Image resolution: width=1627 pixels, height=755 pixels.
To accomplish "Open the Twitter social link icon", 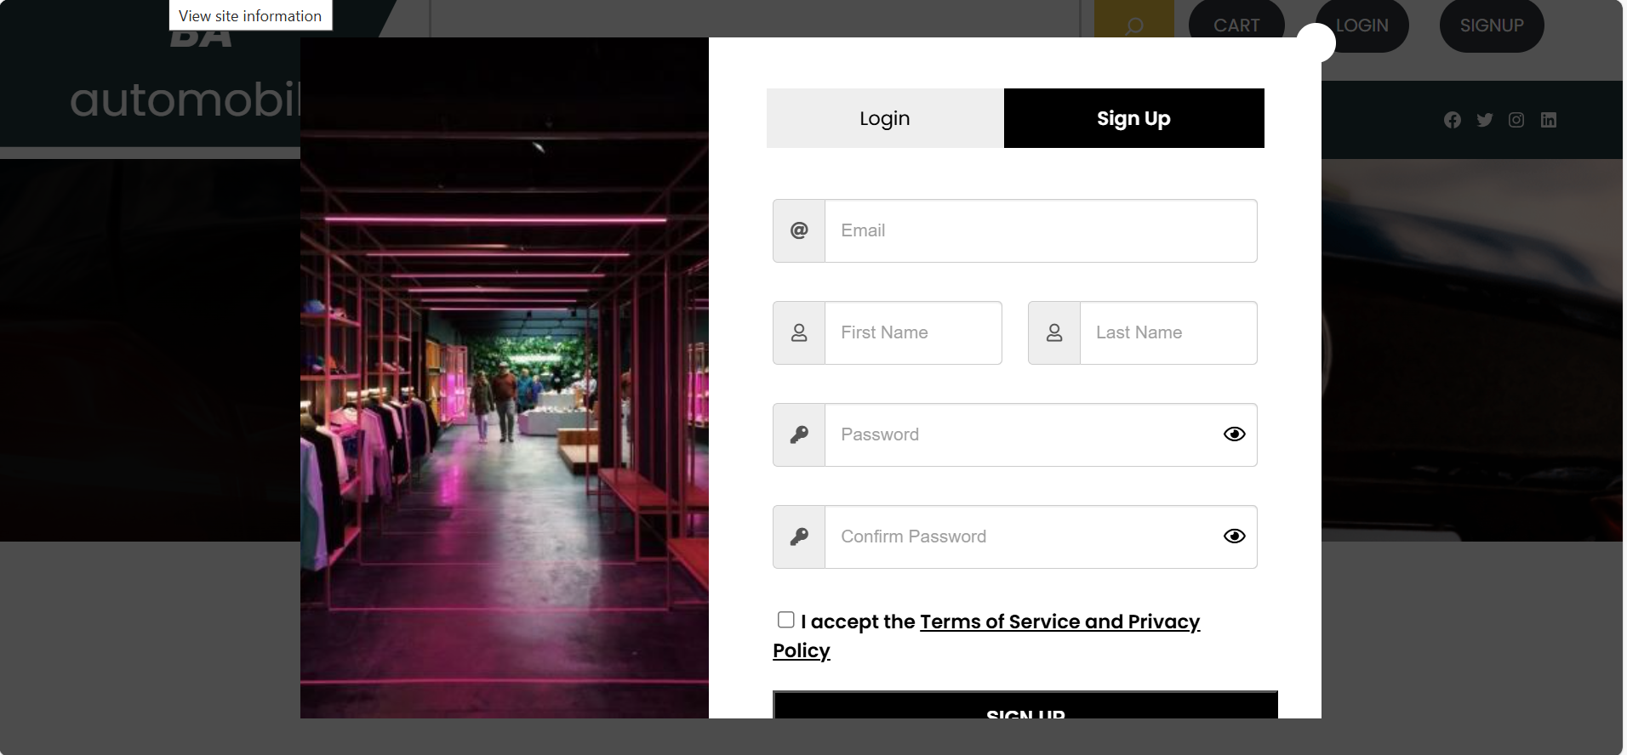I will (x=1484, y=120).
